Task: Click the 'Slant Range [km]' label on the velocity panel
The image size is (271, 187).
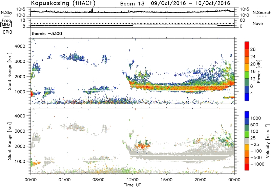Action: (9, 141)
